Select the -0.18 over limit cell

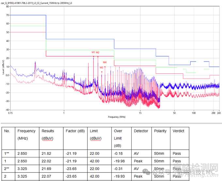tap(118, 154)
